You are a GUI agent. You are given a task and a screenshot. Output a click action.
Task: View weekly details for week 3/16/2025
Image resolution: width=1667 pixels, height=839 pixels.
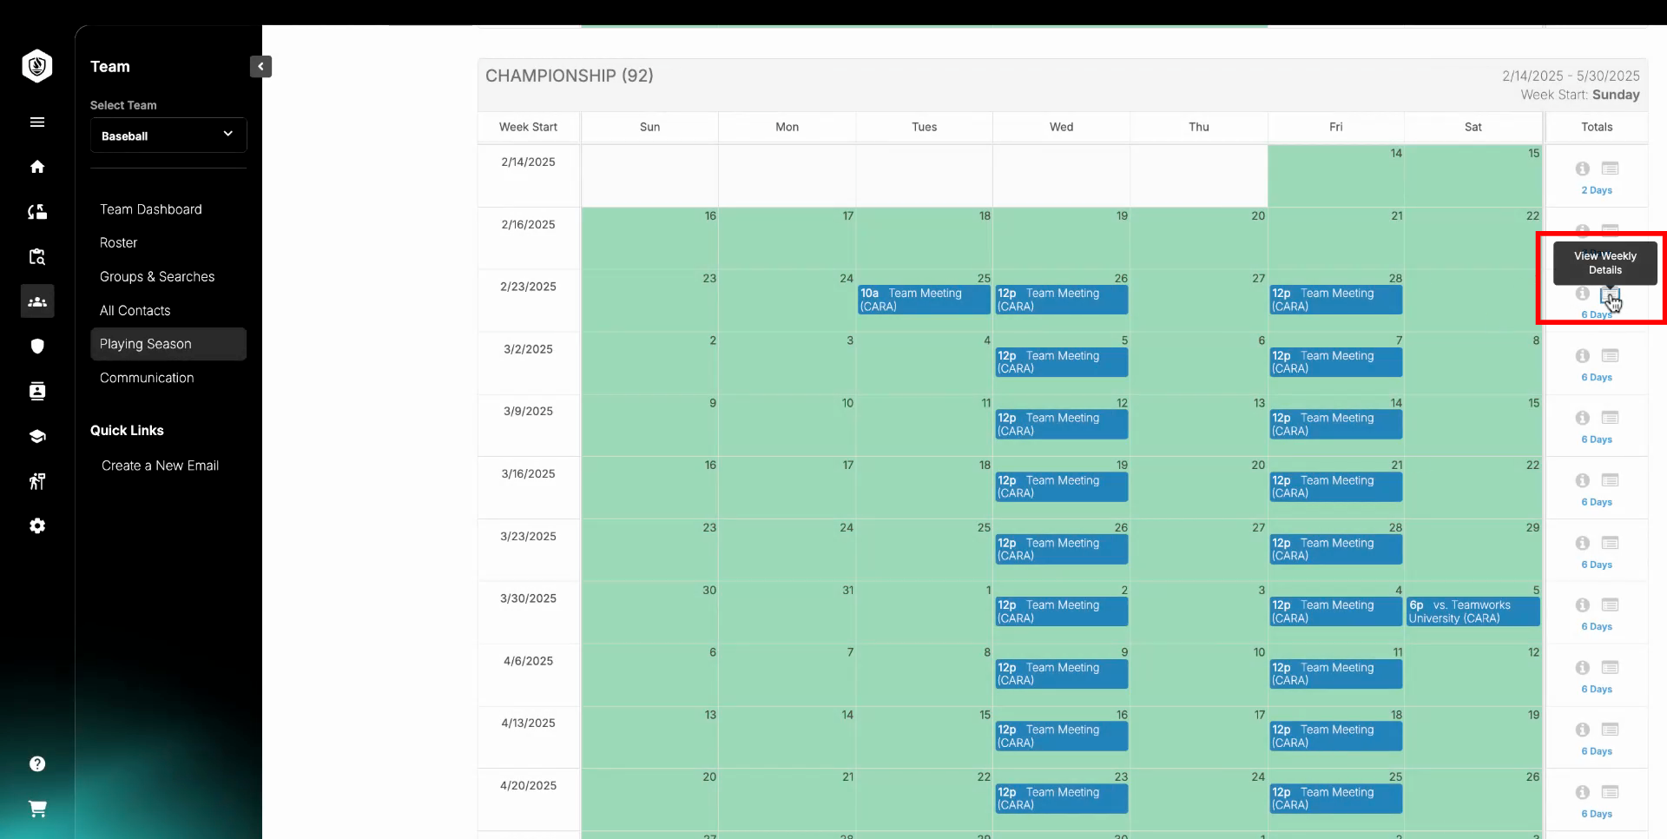pyautogui.click(x=1611, y=480)
